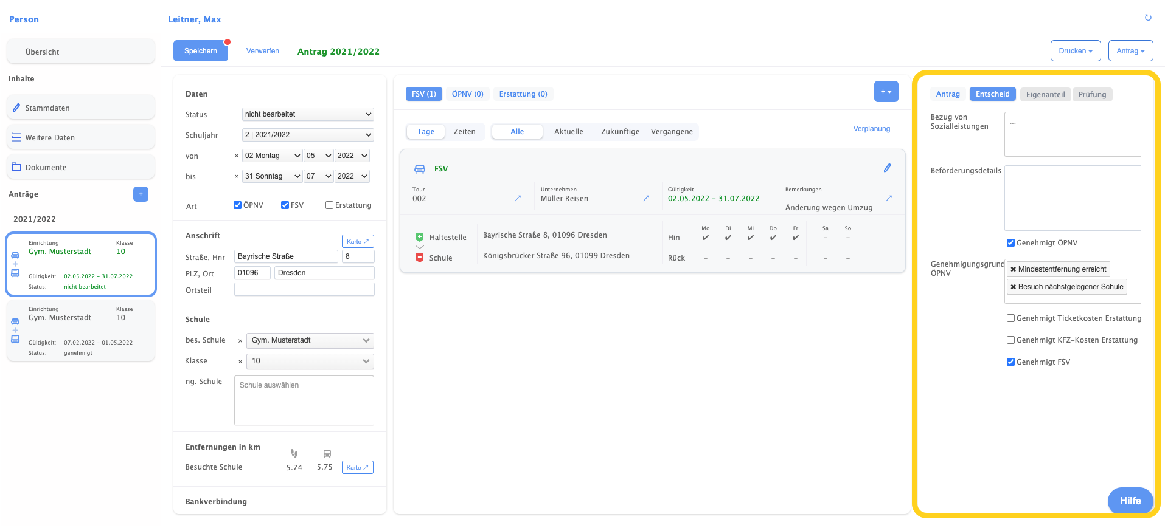The width and height of the screenshot is (1165, 528).
Task: Toggle the Erstattung checkbox under Art
Action: point(329,205)
